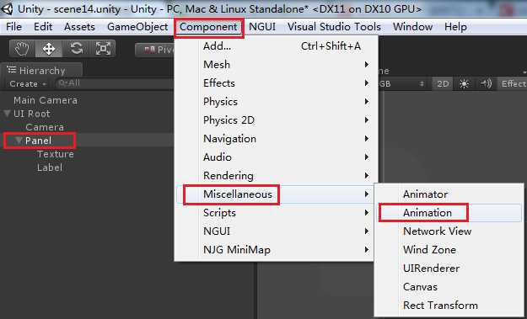Viewport: 527px width, 319px height.
Task: Close the Component menu
Action: click(209, 27)
